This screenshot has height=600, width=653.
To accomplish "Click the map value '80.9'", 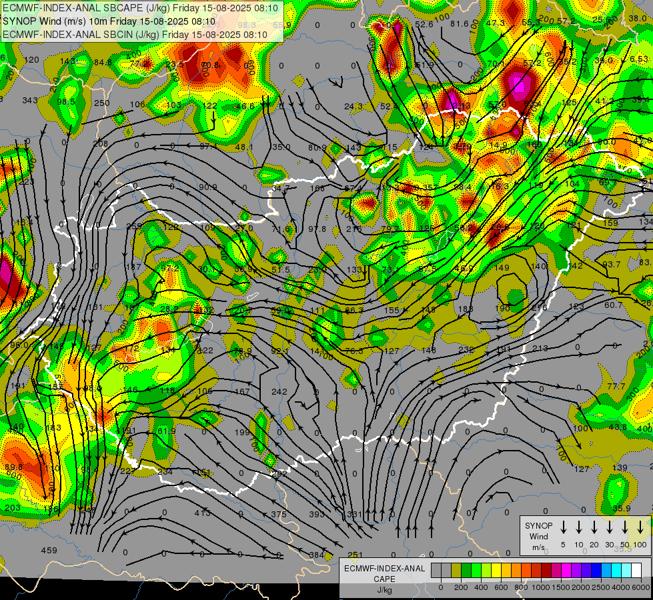I will pyautogui.click(x=317, y=147).
